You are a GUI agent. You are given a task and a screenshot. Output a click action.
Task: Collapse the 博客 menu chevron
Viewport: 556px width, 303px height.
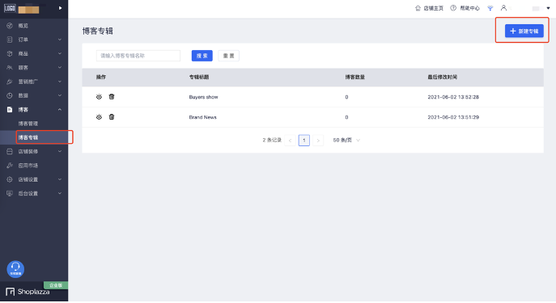60,109
